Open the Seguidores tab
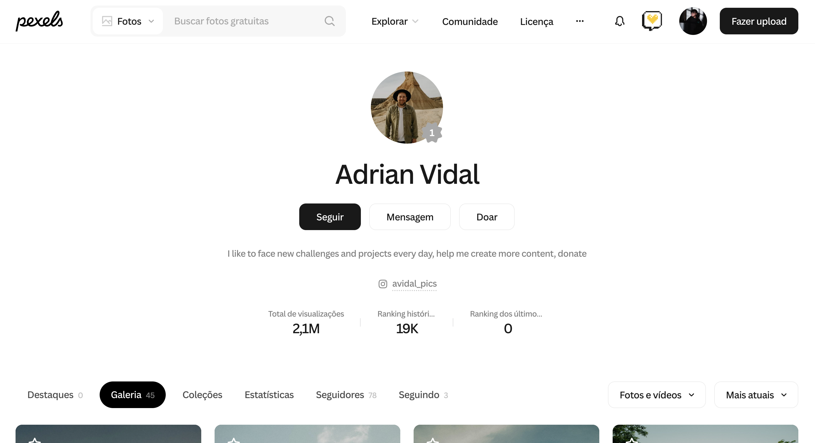The image size is (815, 443). 346,395
